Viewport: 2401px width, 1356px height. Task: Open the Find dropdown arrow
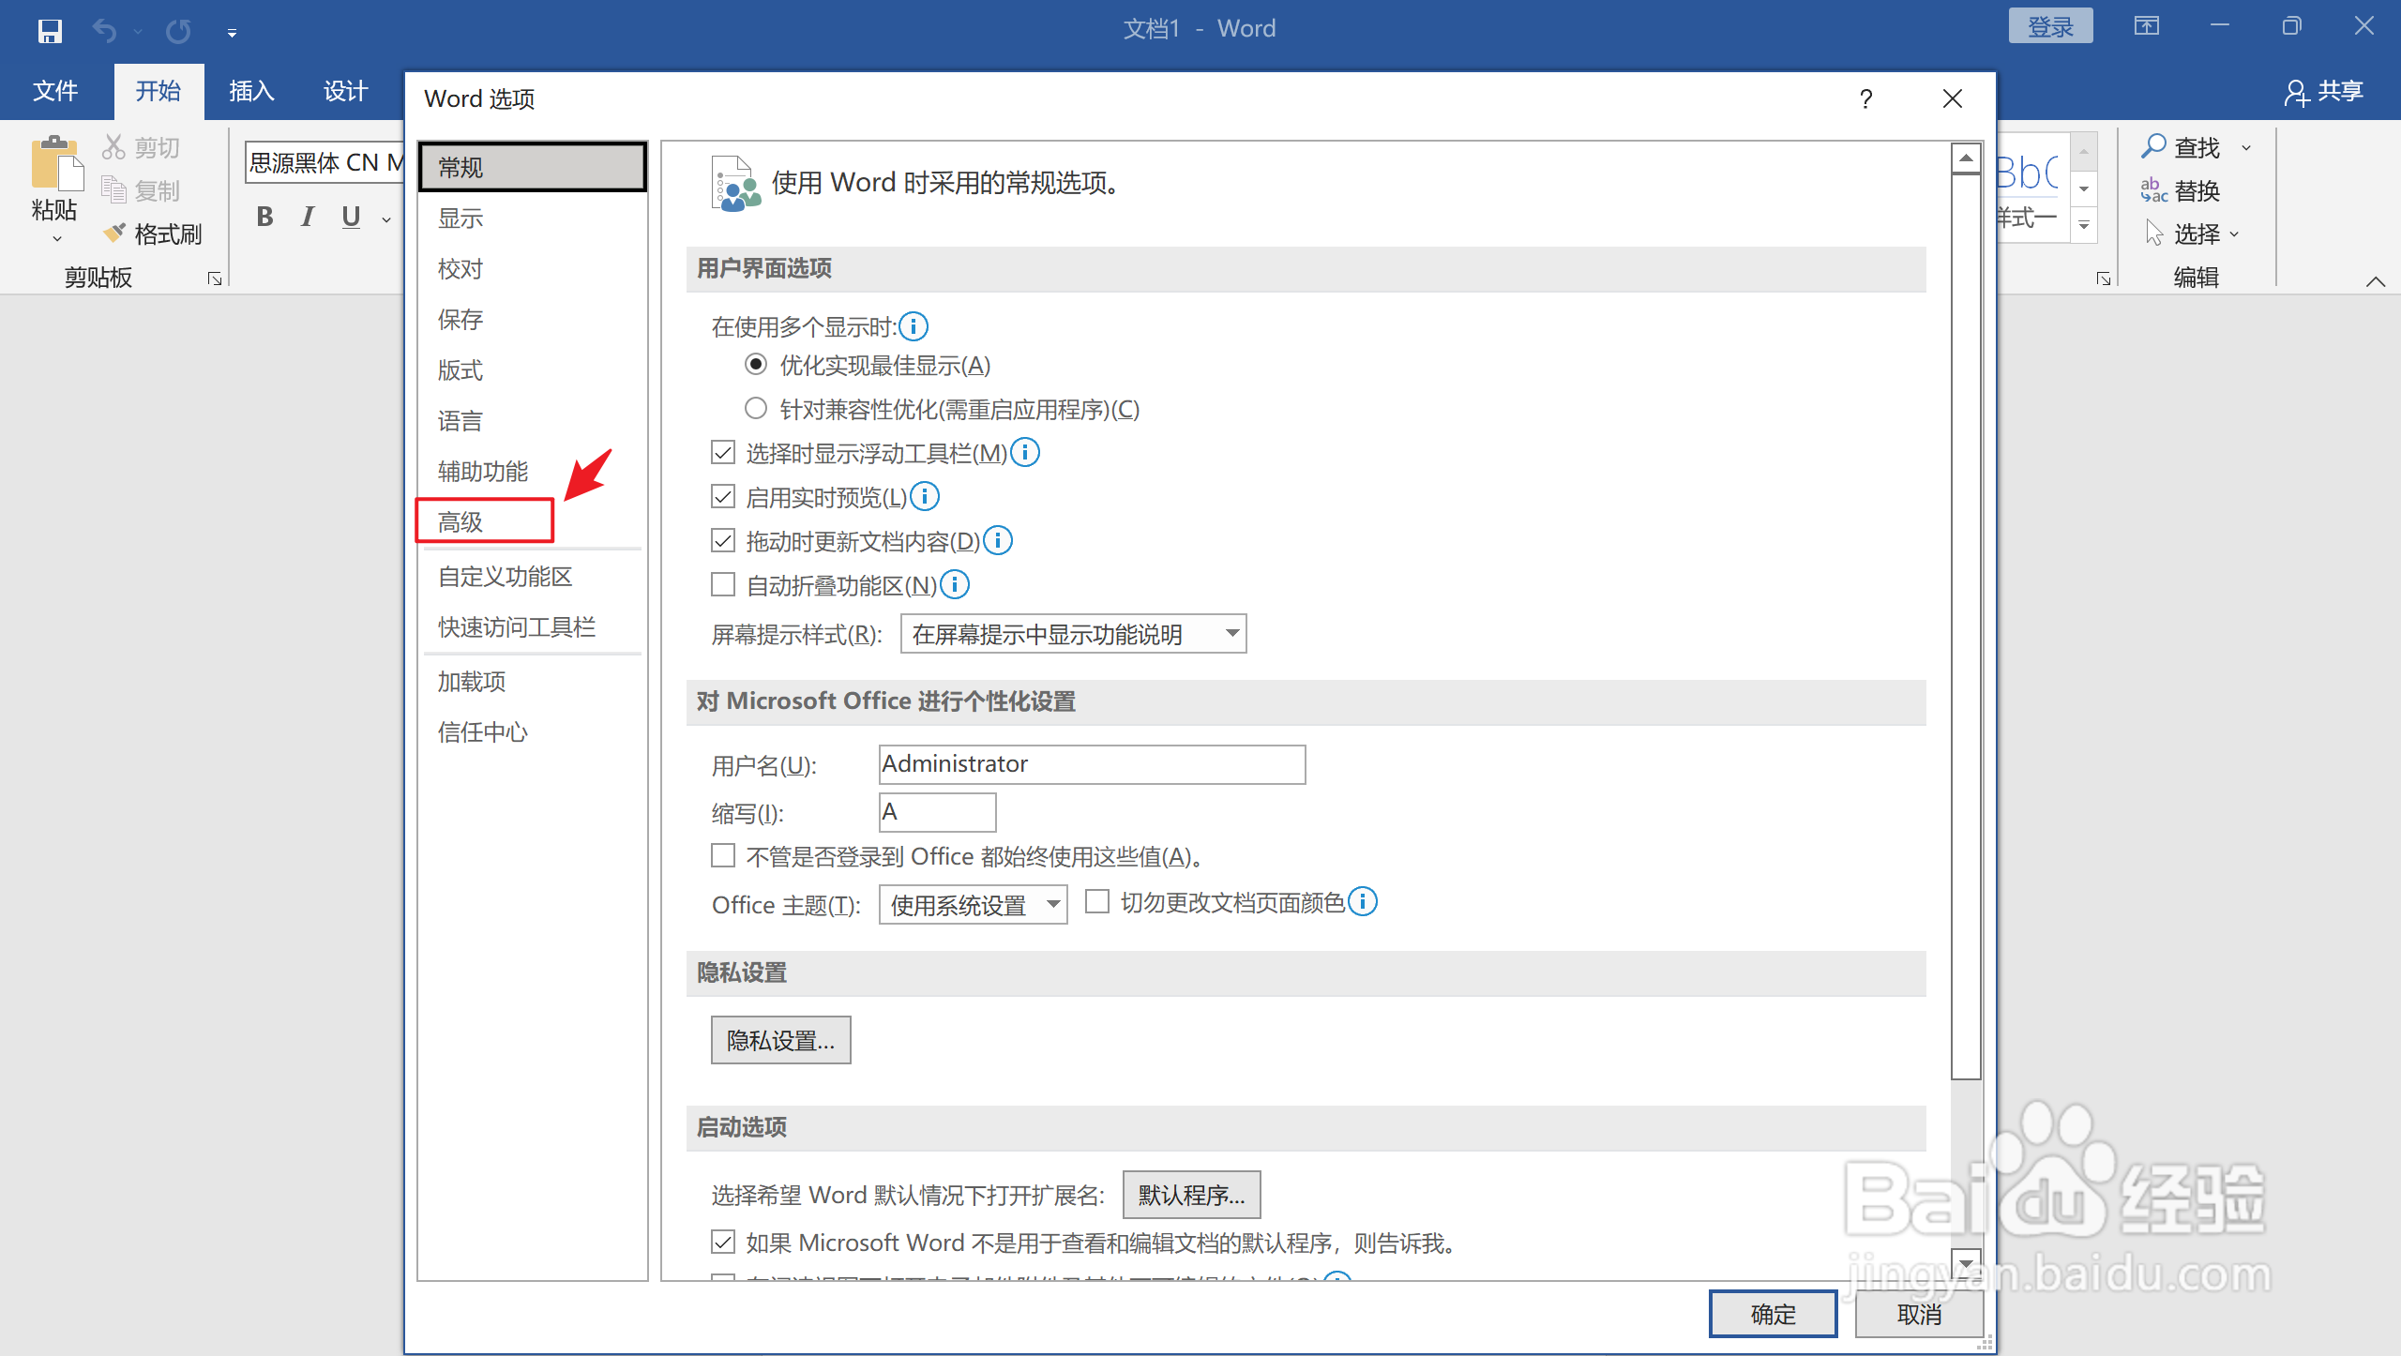pos(2246,148)
